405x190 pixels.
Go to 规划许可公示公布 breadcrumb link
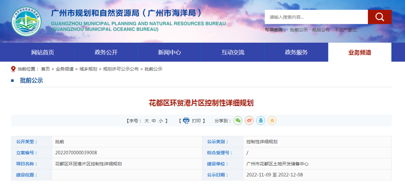coord(121,69)
